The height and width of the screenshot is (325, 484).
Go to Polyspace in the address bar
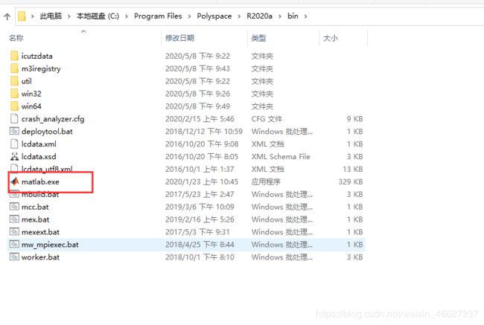[214, 16]
